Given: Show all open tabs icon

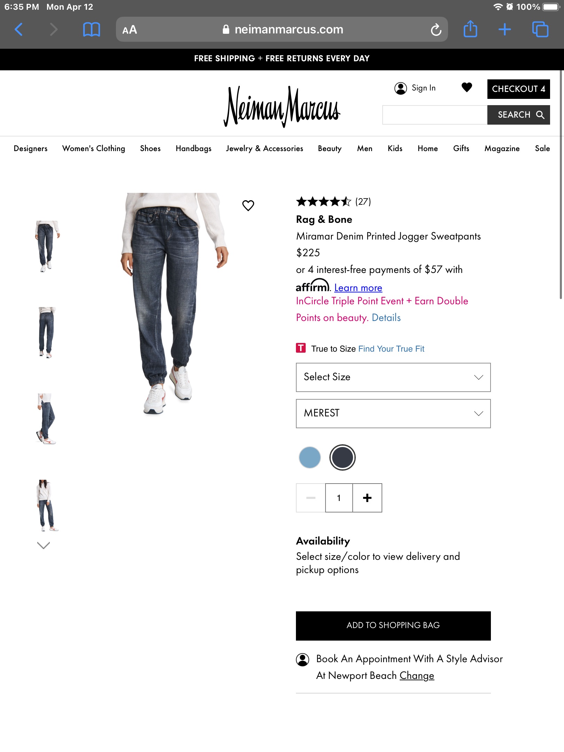Looking at the screenshot, I should 540,30.
